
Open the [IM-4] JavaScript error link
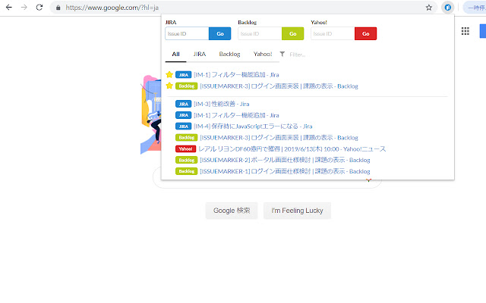(253, 127)
